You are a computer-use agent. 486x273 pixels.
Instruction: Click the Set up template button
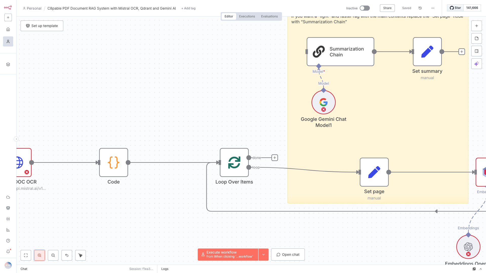42,26
